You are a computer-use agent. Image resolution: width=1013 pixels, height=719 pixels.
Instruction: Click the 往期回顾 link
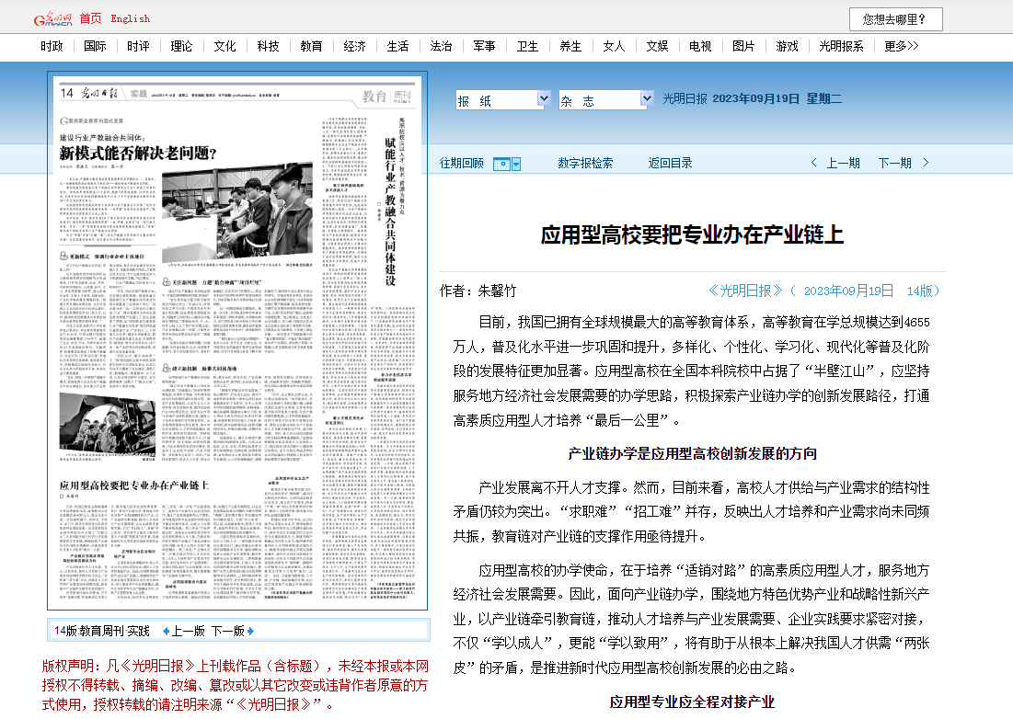[461, 164]
